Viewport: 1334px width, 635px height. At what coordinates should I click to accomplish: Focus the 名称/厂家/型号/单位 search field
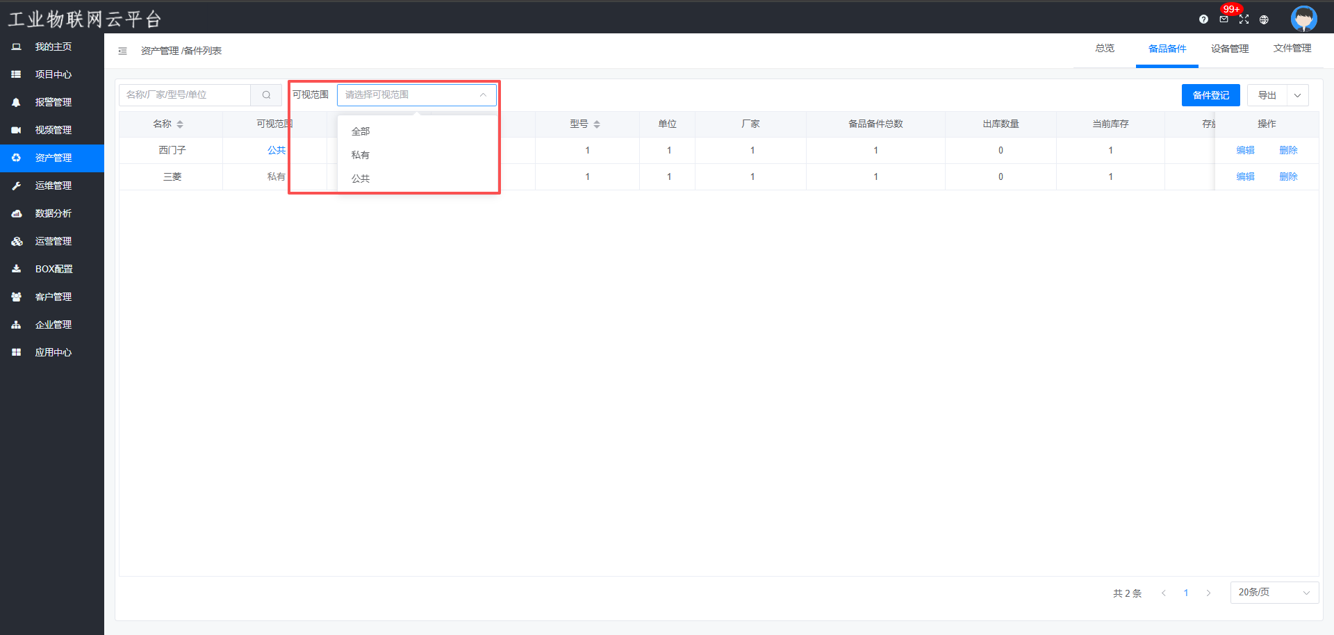point(185,95)
